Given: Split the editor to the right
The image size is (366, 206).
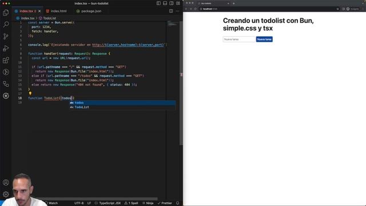Looking at the screenshot, I should (171, 11).
